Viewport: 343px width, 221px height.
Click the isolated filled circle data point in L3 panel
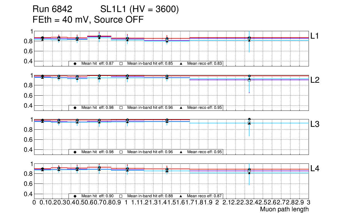point(249,119)
